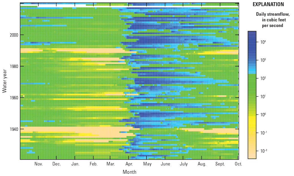The image size is (294, 176).
Task: Click the tan bottom of the colorbar
Action: tap(252, 155)
